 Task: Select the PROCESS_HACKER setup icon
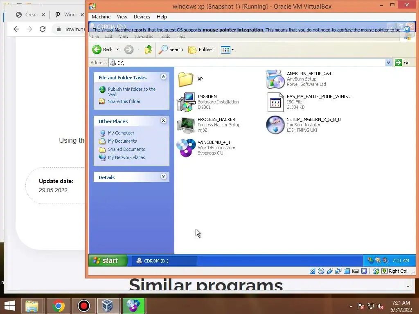[x=186, y=125]
